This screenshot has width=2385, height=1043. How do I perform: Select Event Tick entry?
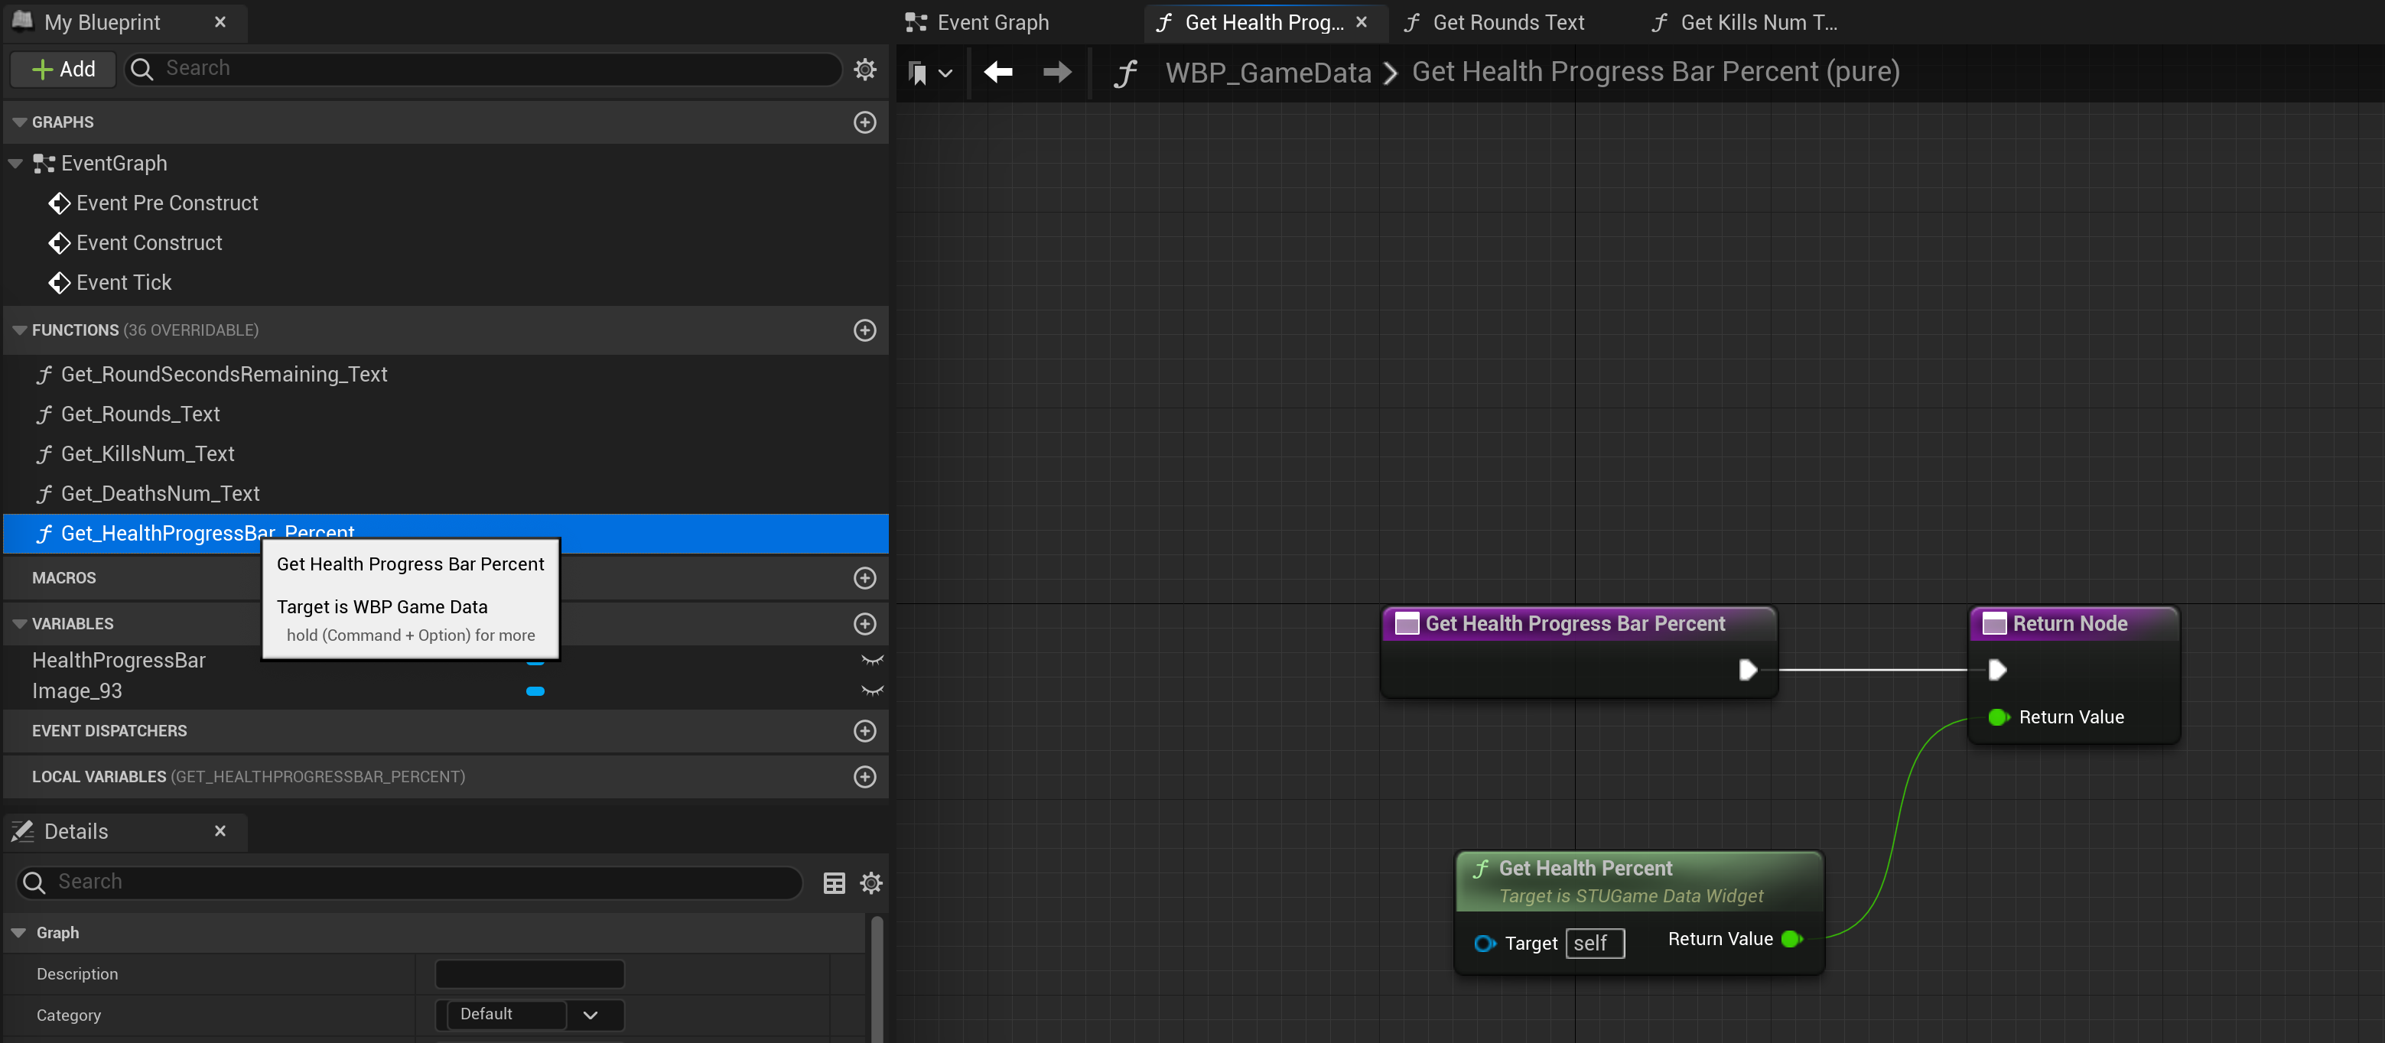[x=124, y=283]
